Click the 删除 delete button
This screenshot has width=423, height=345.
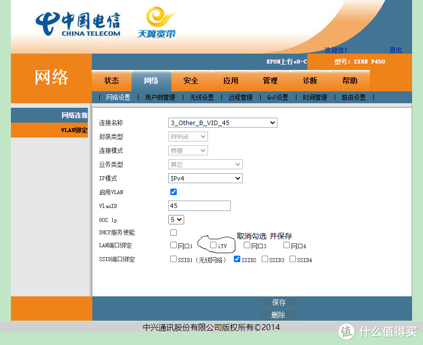[279, 315]
